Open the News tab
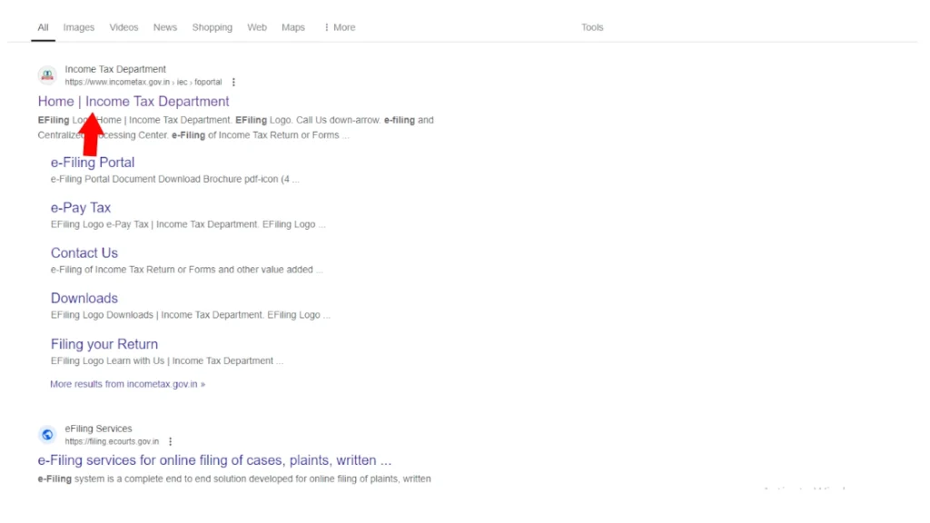The width and height of the screenshot is (930, 523). (165, 27)
